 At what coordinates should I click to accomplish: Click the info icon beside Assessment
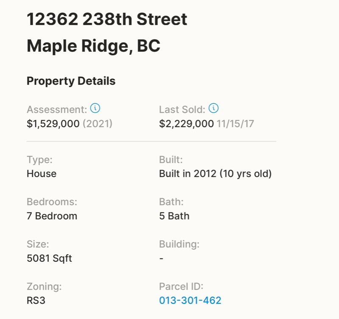point(96,109)
